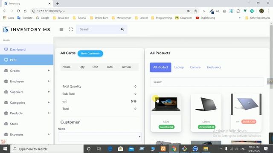
Task: Open the Programming bookmark folder
Action: 162,18
